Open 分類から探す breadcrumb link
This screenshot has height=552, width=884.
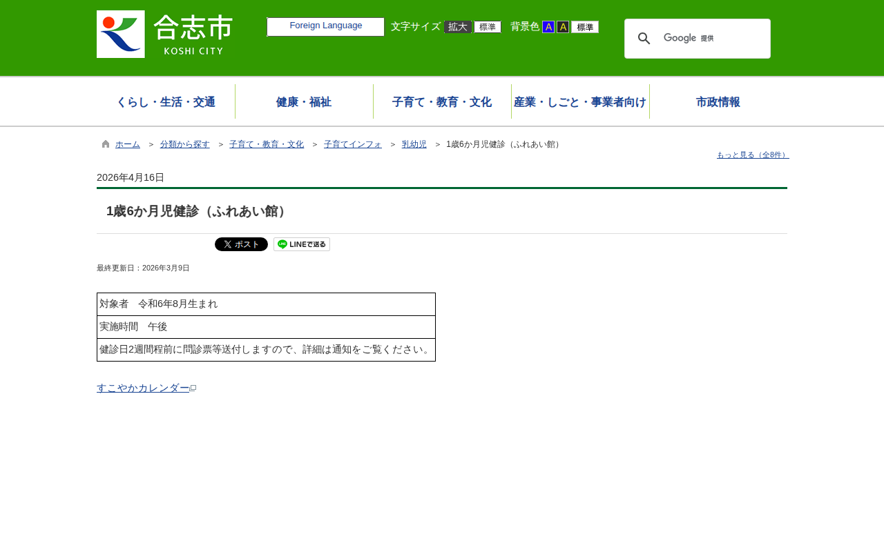coord(185,144)
